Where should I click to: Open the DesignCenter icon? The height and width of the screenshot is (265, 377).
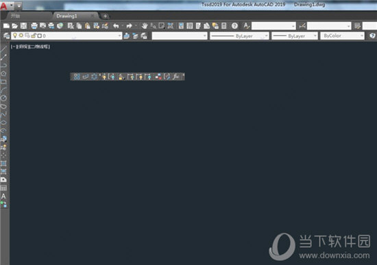[190, 26]
